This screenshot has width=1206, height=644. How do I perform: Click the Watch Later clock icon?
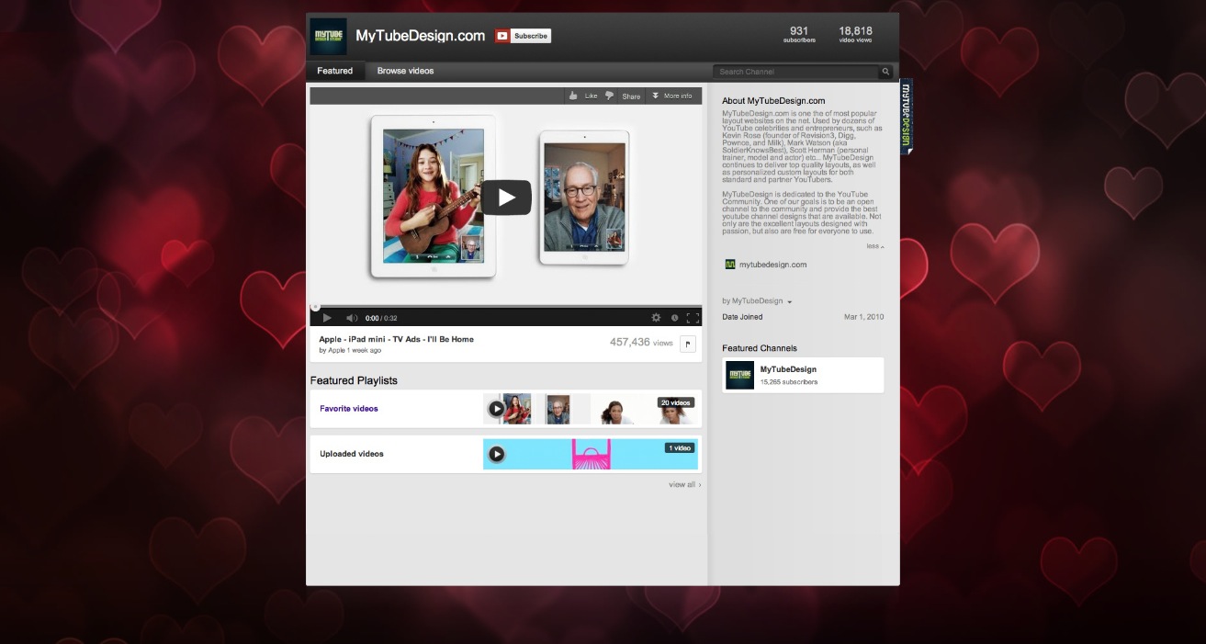(674, 318)
